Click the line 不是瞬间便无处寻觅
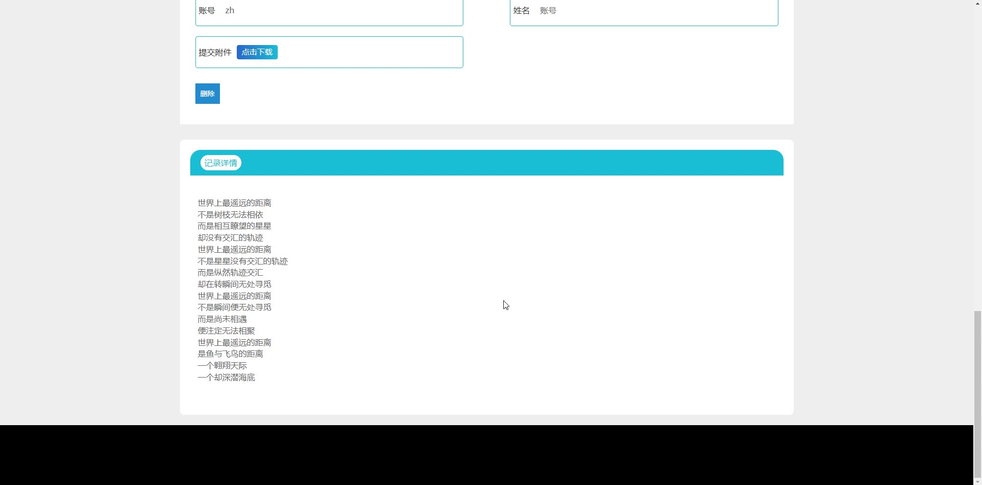This screenshot has height=485, width=982. pos(235,307)
